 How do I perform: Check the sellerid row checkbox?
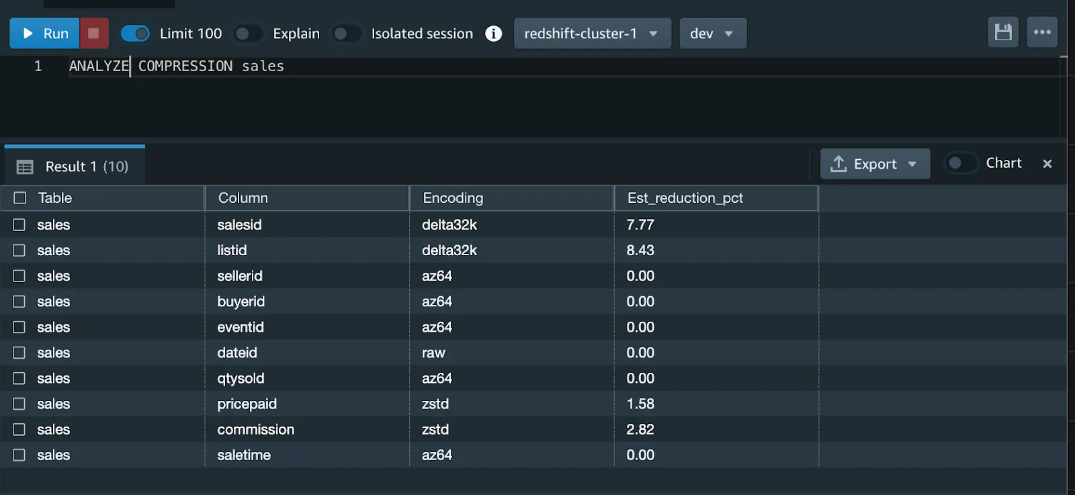[x=19, y=276]
